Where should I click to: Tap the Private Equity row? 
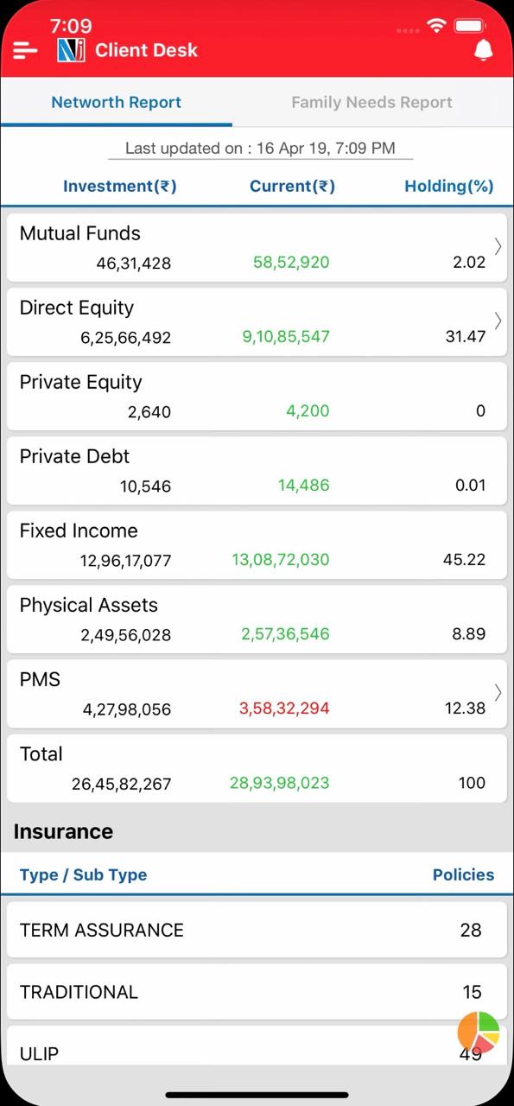pyautogui.click(x=257, y=397)
